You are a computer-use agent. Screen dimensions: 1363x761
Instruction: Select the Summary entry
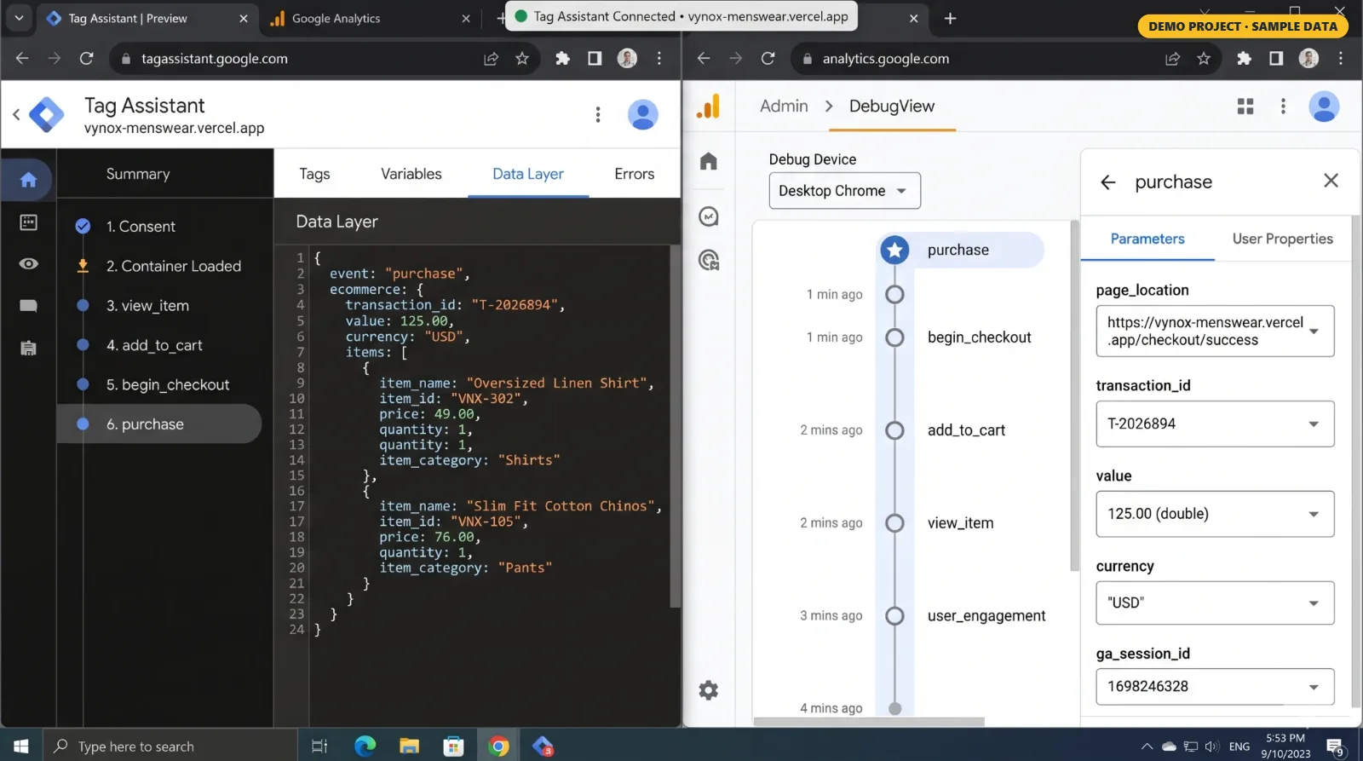138,174
